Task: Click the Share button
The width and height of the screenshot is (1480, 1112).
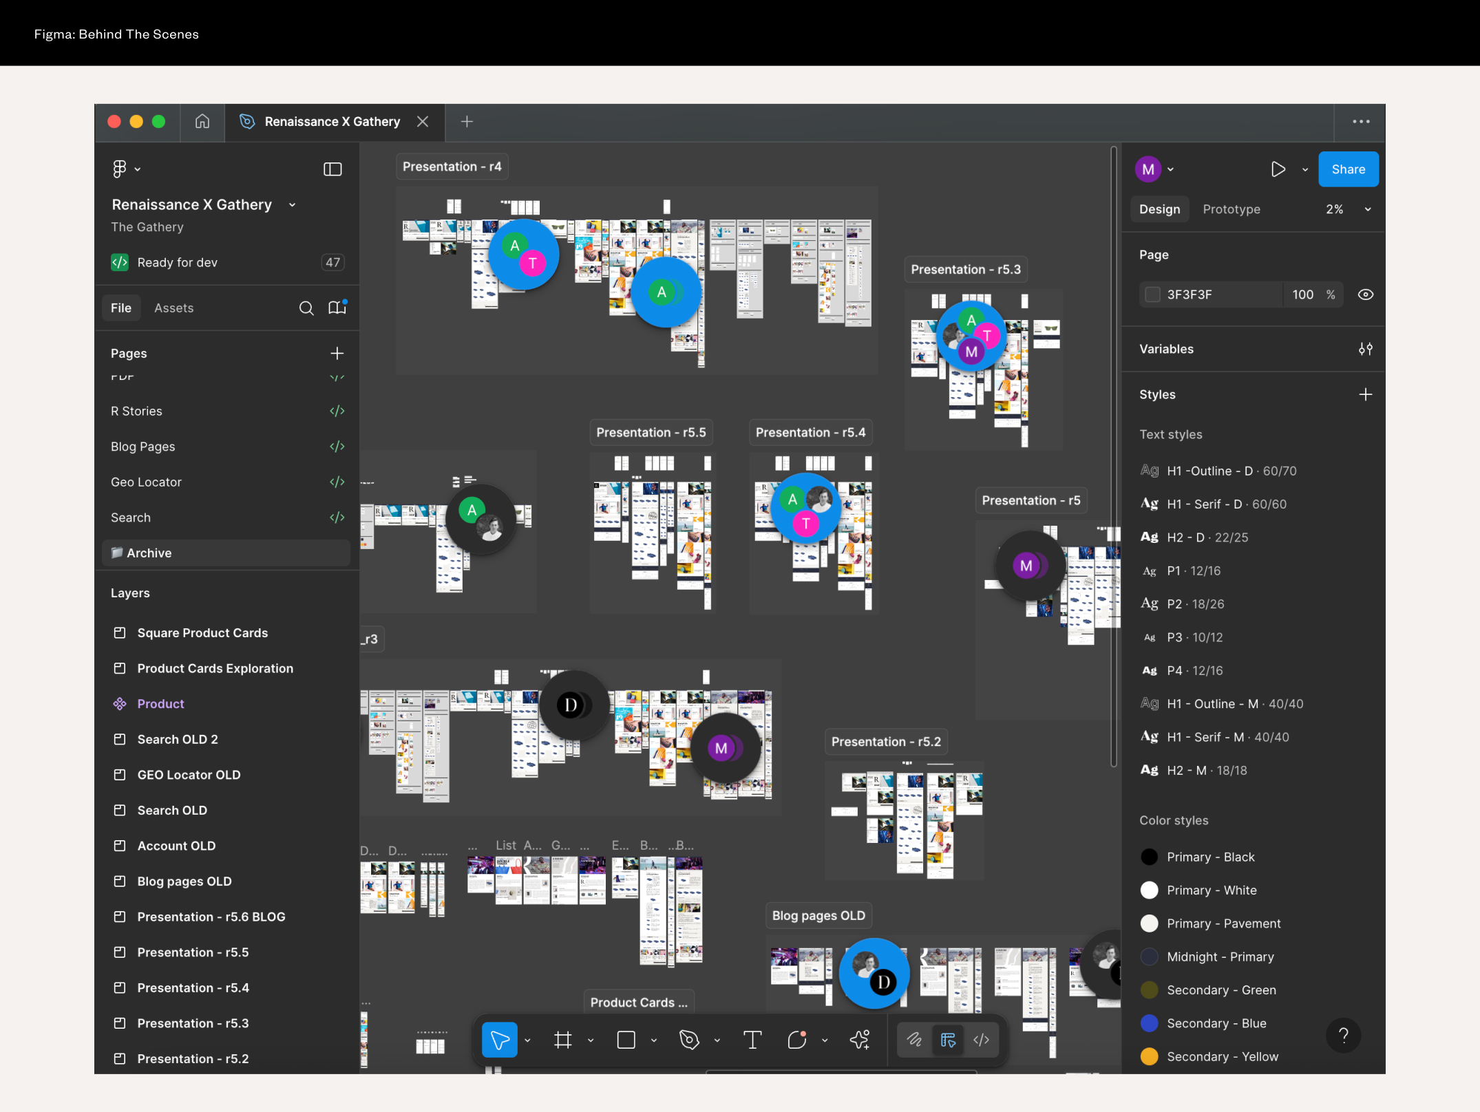Action: (x=1348, y=169)
